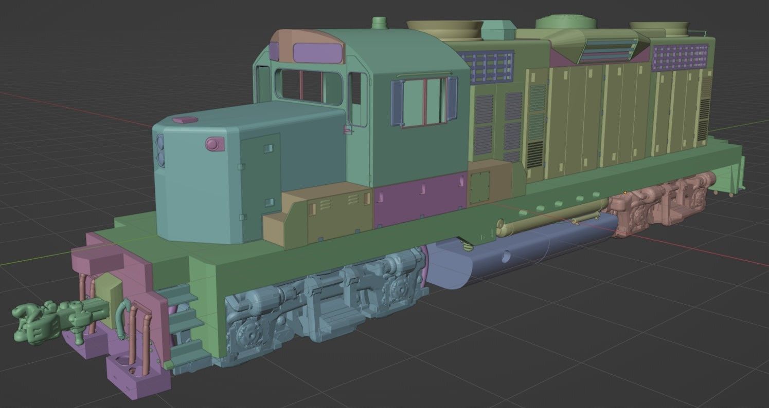The height and width of the screenshot is (408, 769).
Task: Click the orange object origin point
Action: (x=625, y=193)
